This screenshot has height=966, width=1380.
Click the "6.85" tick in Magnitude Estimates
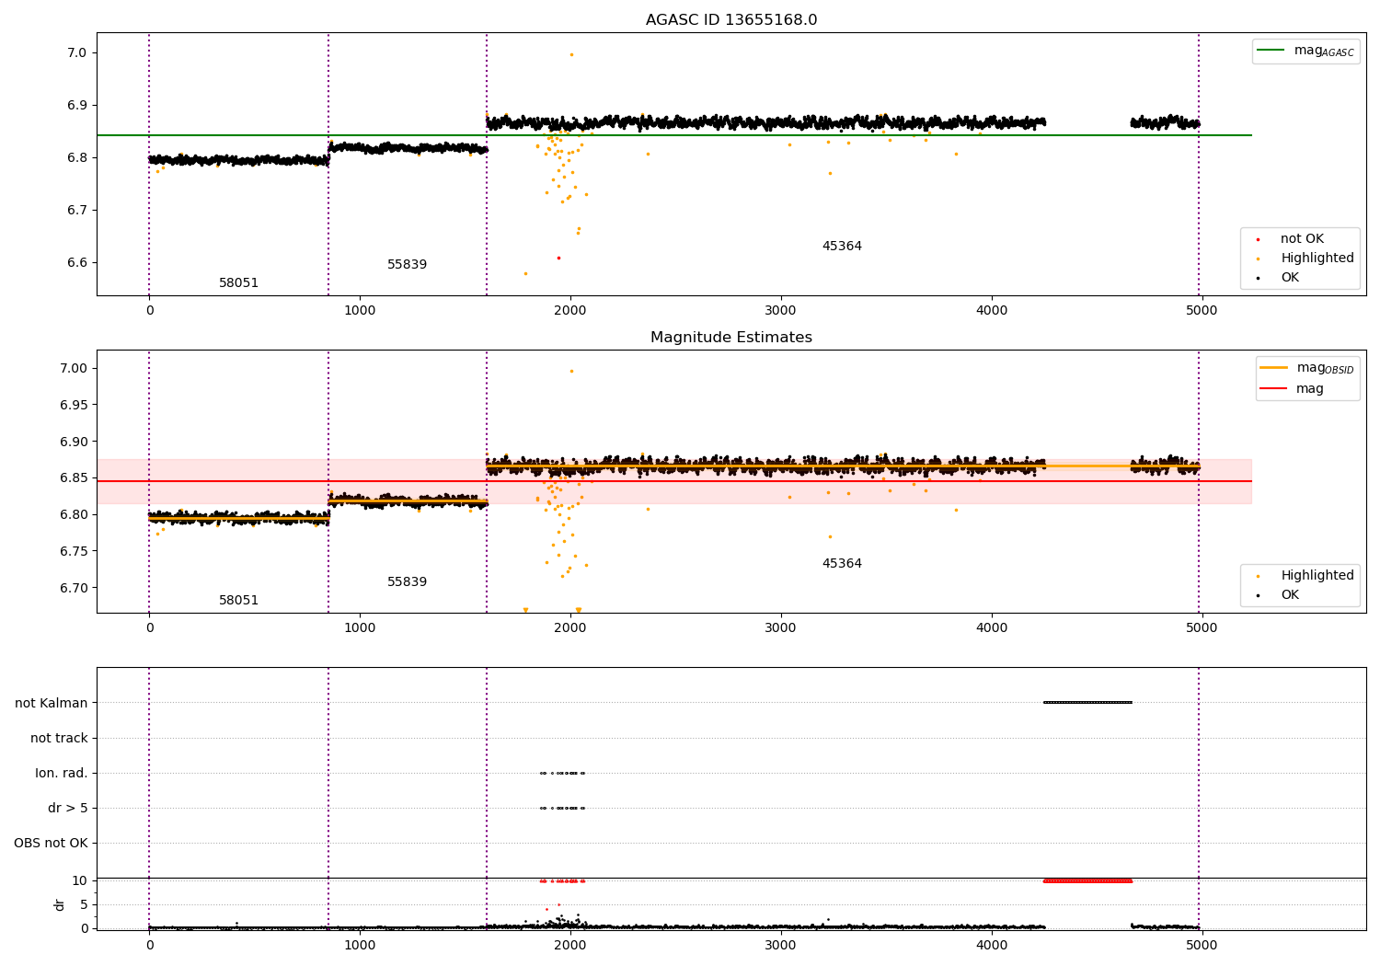(x=73, y=478)
